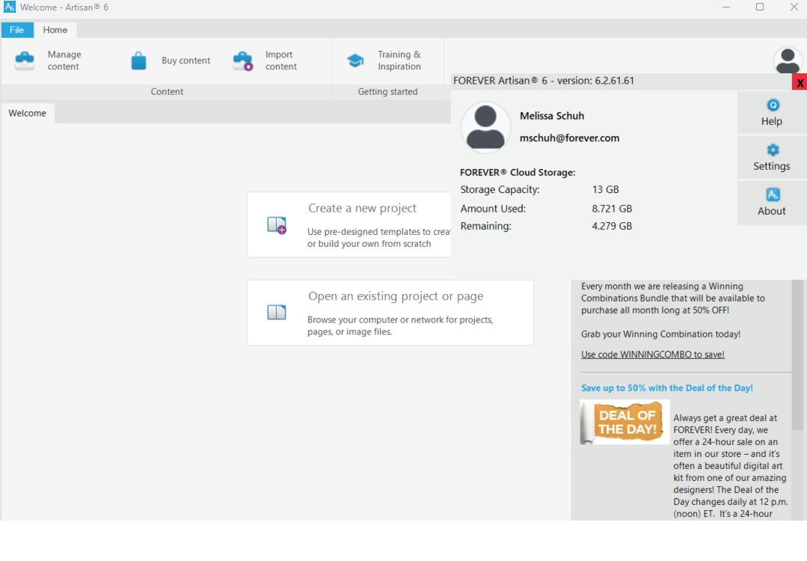Click the Training & Inspiration label
This screenshot has height=561, width=807.
click(399, 61)
